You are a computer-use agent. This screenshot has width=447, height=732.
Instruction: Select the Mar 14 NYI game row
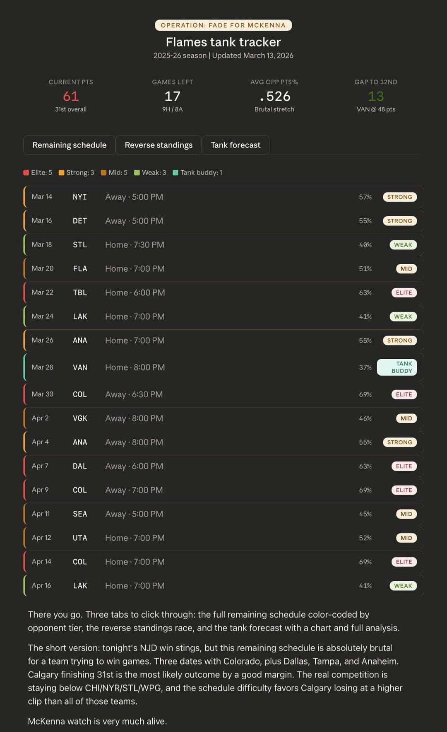coord(223,197)
